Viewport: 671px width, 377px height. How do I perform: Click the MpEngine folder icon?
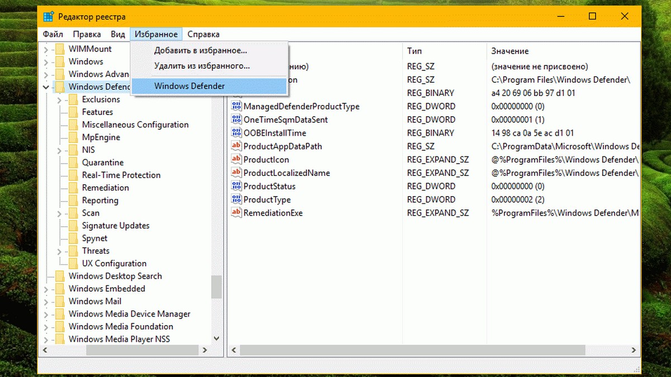point(73,137)
